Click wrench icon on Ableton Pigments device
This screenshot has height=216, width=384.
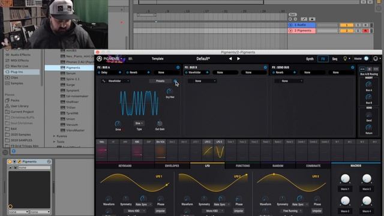(19, 161)
